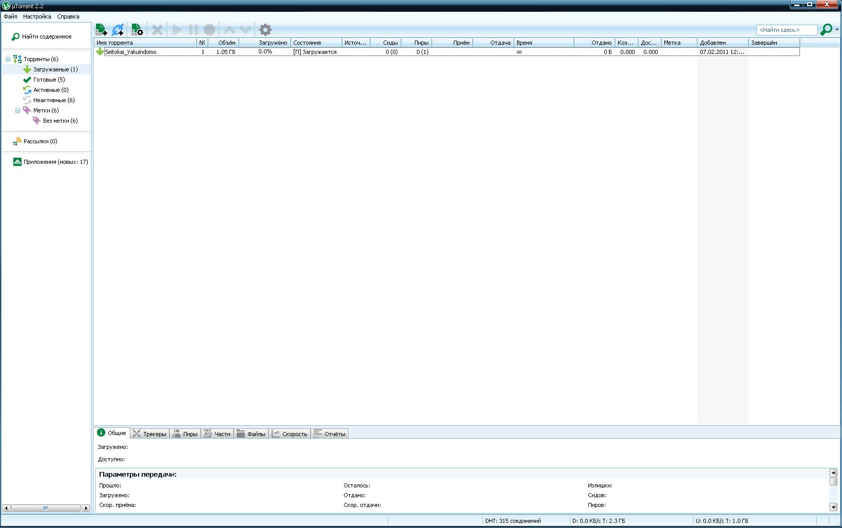Image resolution: width=842 pixels, height=528 pixels.
Task: Click the Pause torrent icon
Action: pyautogui.click(x=193, y=30)
